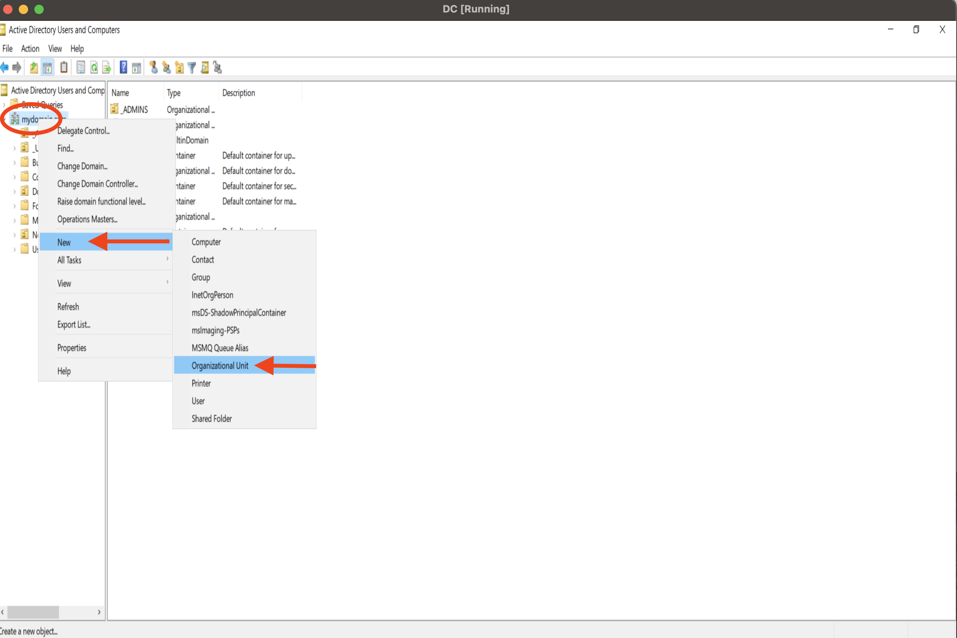
Task: Sort by the Type column header
Action: [x=191, y=93]
